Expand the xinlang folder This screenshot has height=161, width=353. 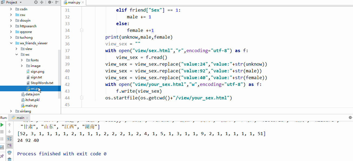click(11, 111)
